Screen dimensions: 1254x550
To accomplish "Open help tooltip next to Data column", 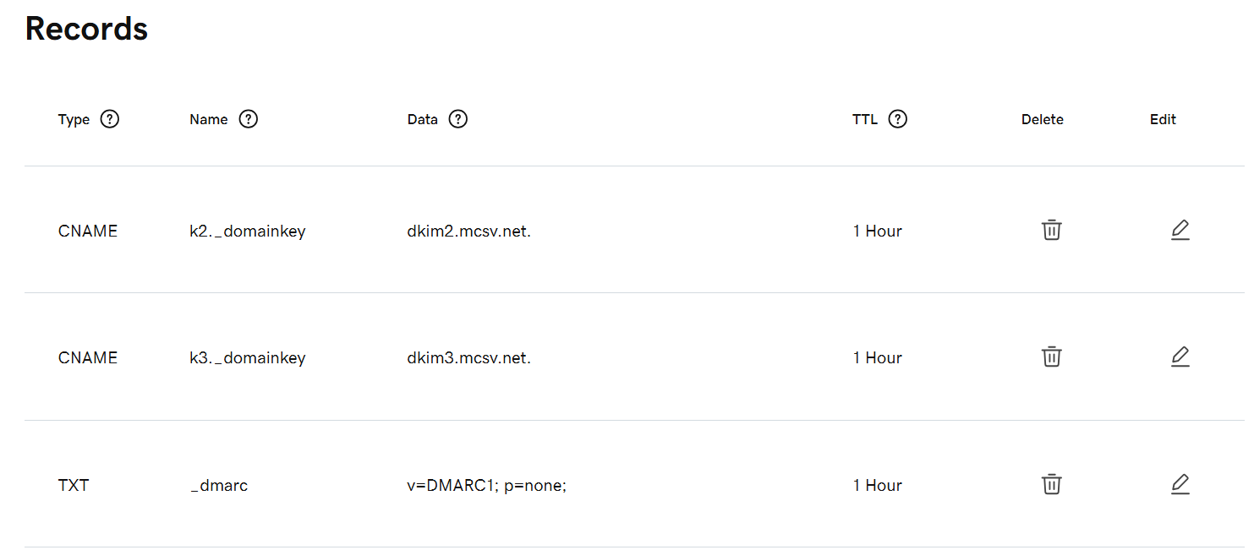I will 457,119.
